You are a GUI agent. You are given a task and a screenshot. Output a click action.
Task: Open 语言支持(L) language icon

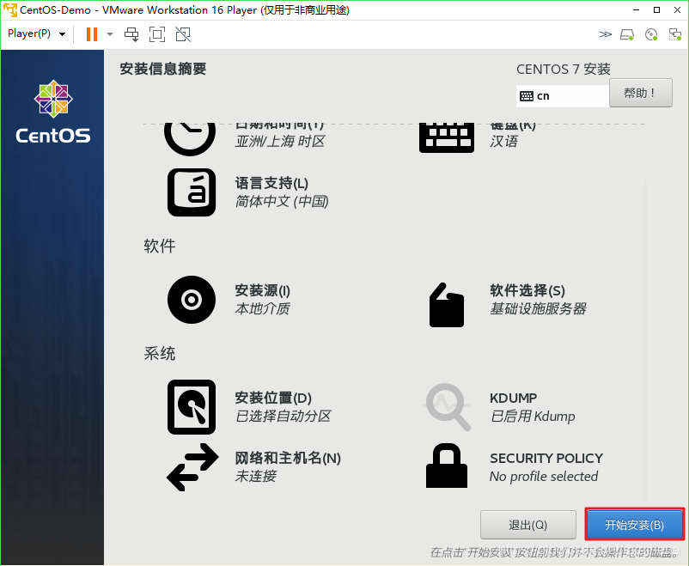coord(192,192)
